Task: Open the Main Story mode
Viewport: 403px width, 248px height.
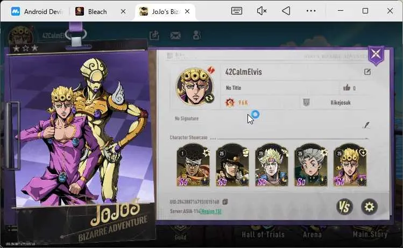Action: (x=370, y=234)
